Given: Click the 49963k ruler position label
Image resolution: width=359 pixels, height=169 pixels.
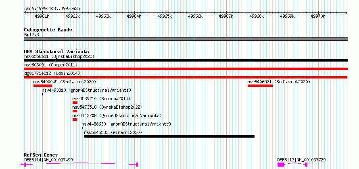Looking at the screenshot, I should 104,16.
